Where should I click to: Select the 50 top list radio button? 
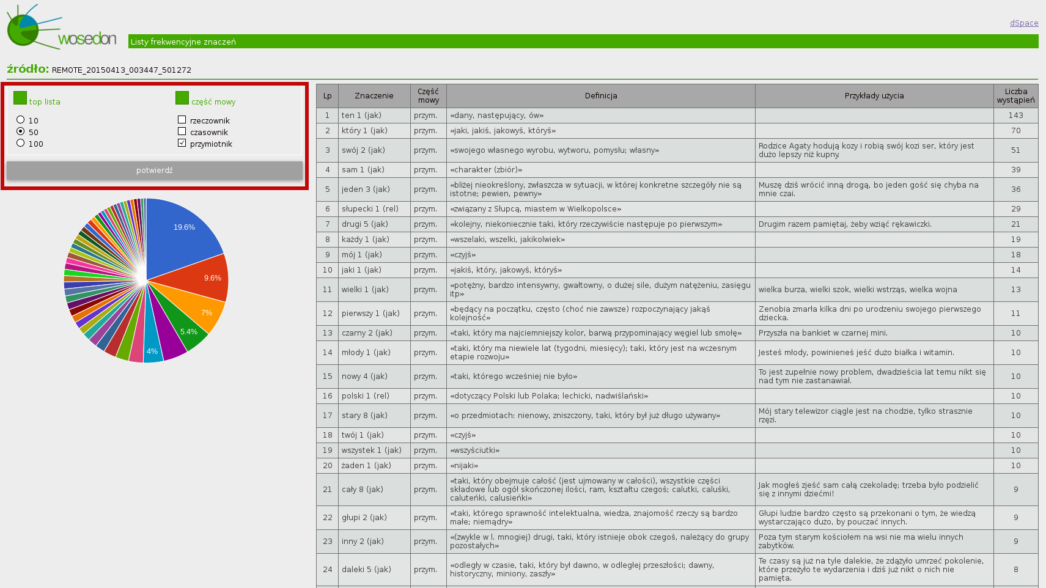tap(21, 131)
